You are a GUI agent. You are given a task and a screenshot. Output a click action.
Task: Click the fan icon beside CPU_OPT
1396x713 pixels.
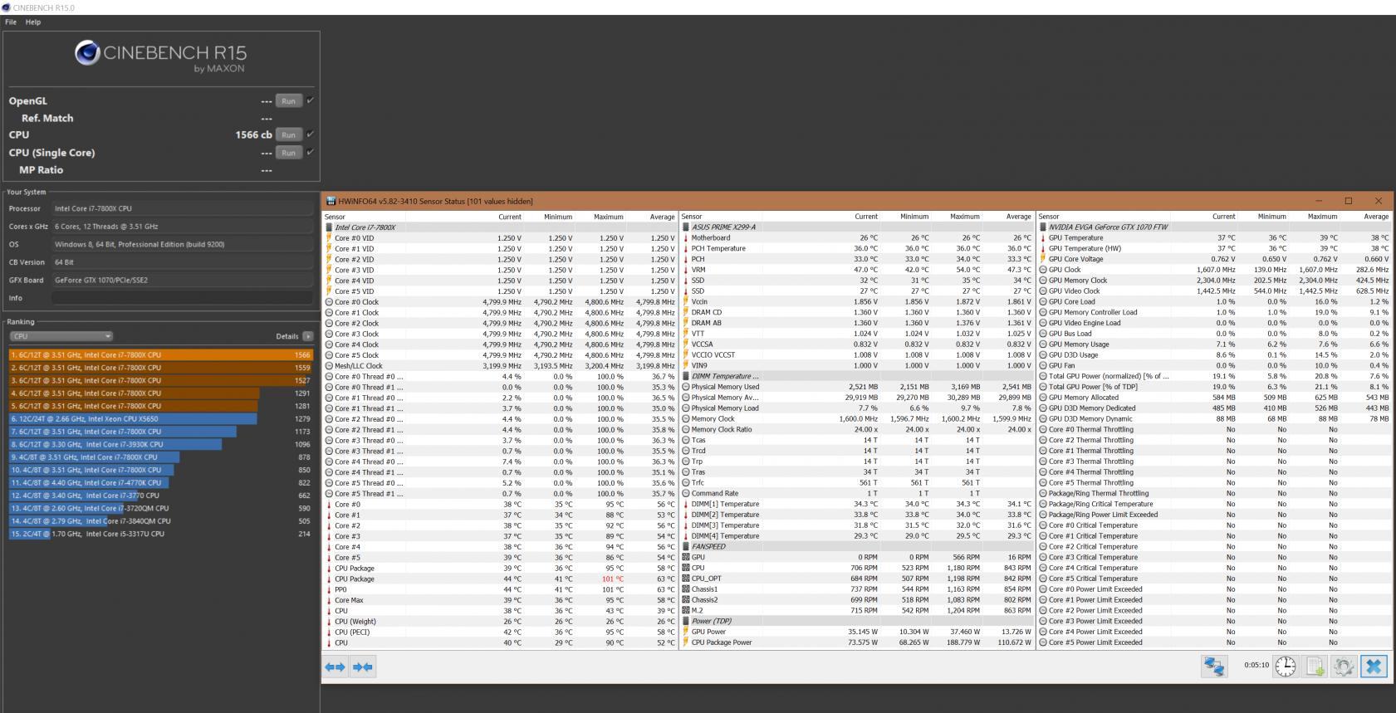[686, 579]
